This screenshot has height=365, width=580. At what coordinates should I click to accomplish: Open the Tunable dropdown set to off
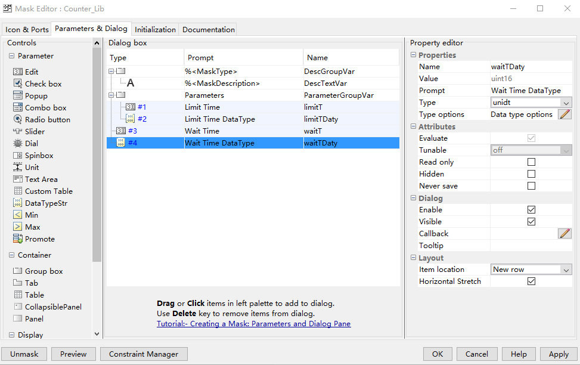(531, 150)
